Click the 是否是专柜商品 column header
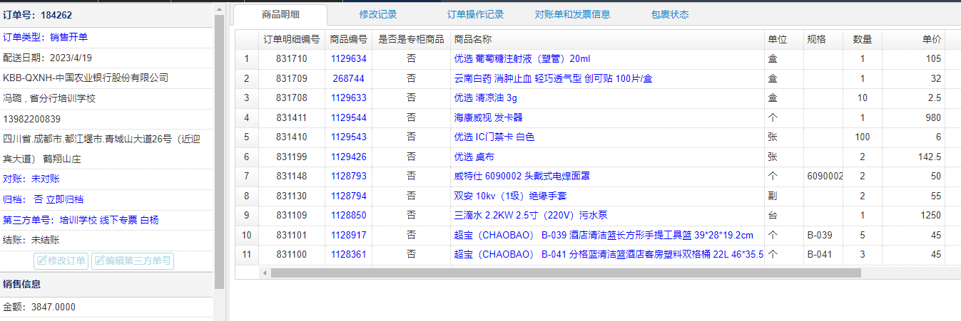 411,39
